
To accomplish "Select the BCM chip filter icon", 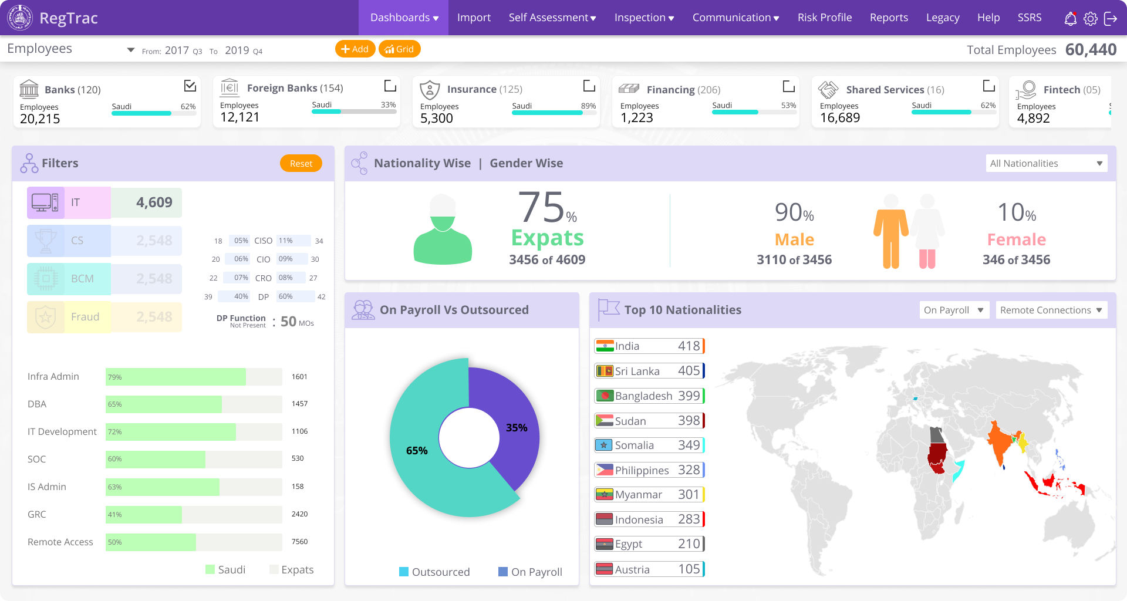I will (45, 279).
